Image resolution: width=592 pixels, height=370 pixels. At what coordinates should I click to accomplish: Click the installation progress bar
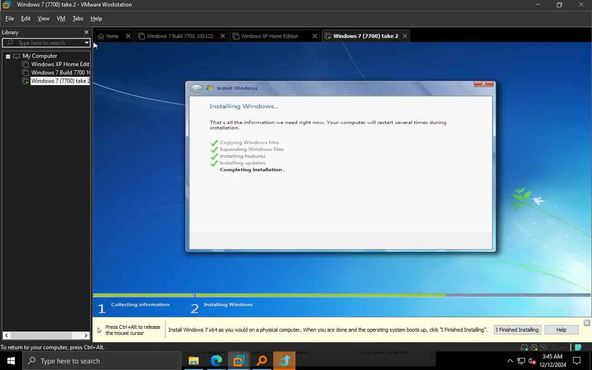(342, 295)
